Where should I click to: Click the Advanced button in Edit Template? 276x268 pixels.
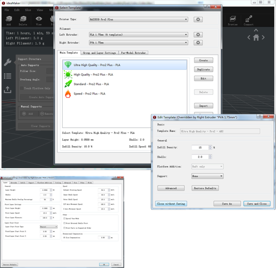click(x=171, y=188)
